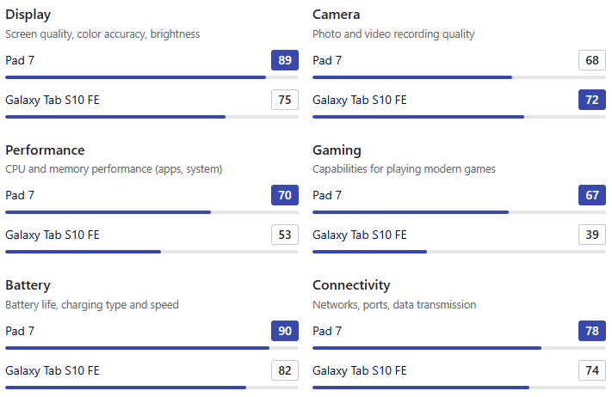This screenshot has height=397, width=612.
Task: Click Galaxy Tab S10 FE Performance progress bar
Action: 151,252
